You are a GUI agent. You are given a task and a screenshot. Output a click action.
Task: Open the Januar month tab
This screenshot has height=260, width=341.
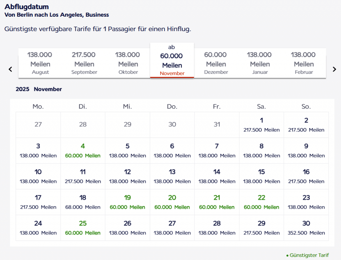click(x=260, y=63)
